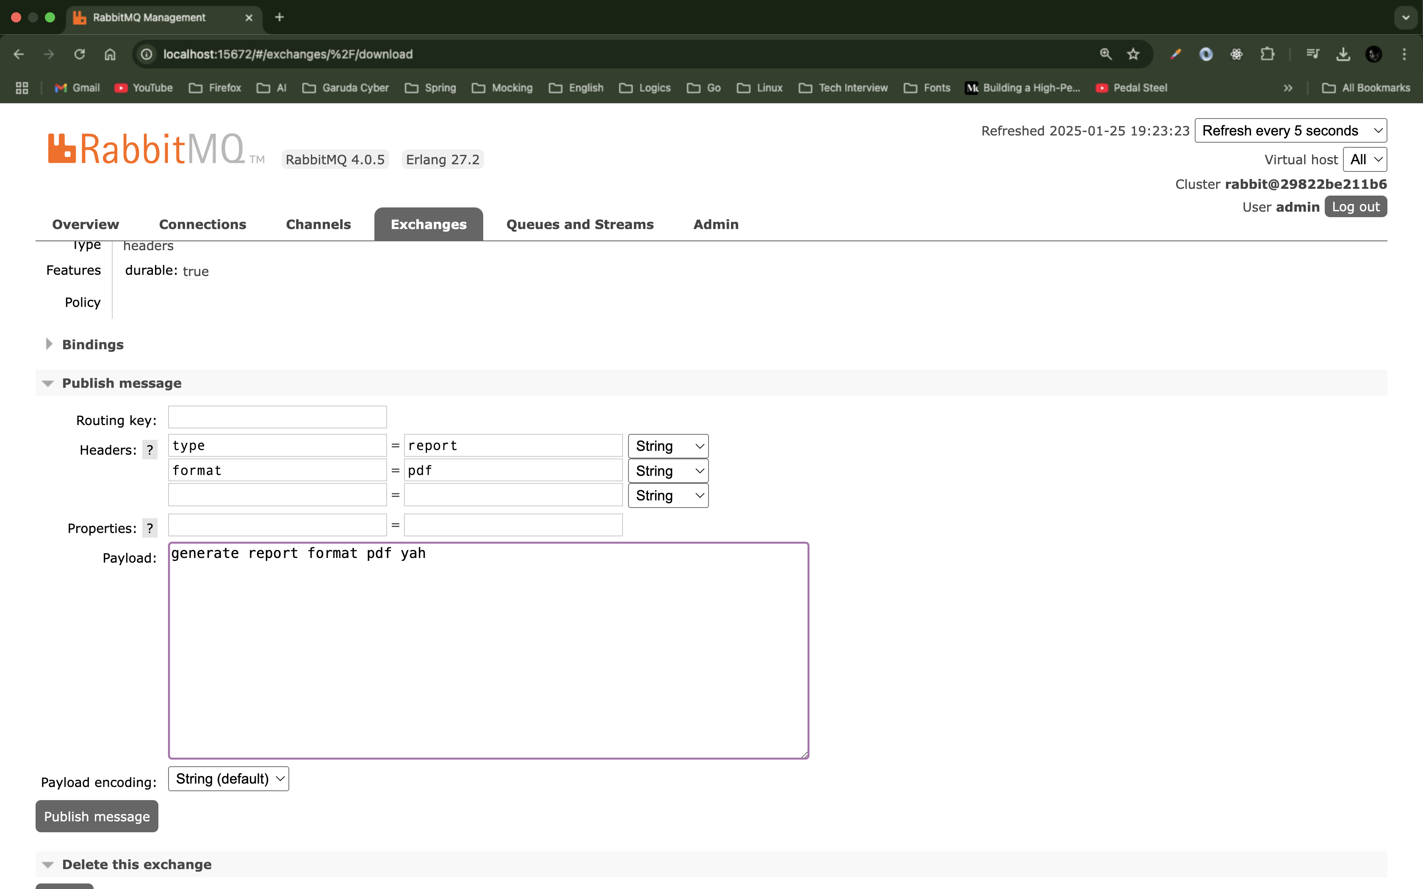Click the Properties name input field

click(277, 525)
